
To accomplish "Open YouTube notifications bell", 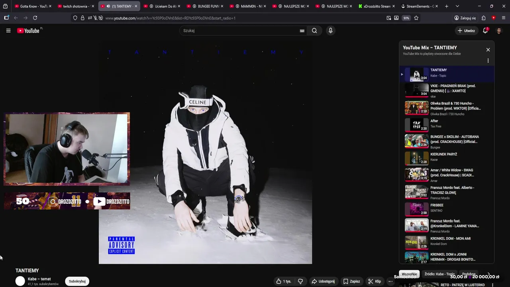I will [x=485, y=31].
